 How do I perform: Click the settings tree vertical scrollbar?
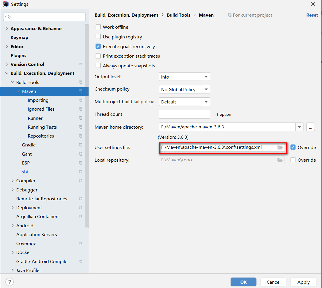(87, 126)
